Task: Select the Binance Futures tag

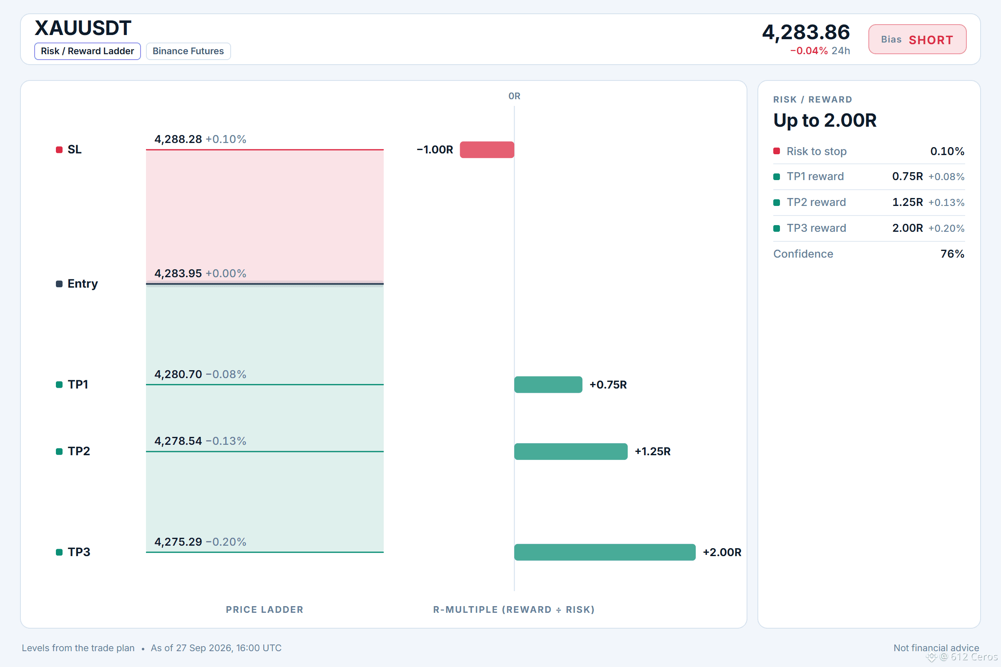Action: [x=188, y=51]
